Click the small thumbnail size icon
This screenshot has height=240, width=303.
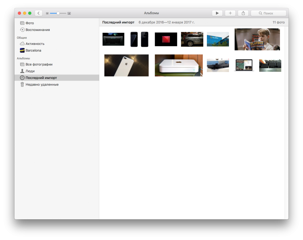[x=47, y=13]
